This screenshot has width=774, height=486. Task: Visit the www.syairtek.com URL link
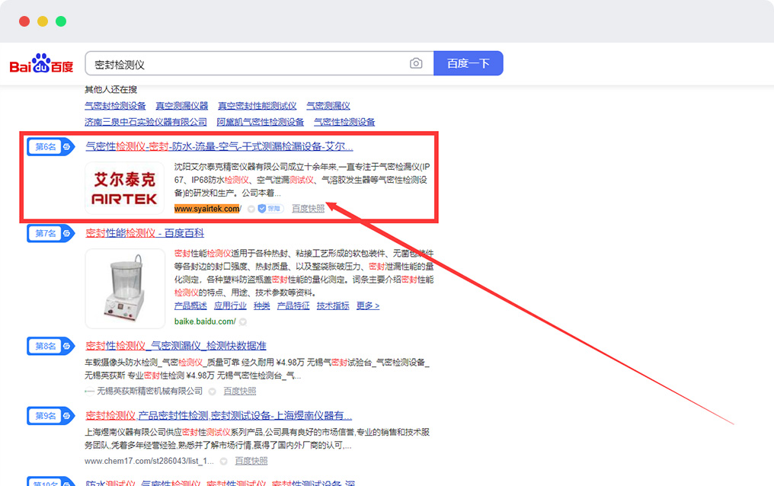(x=208, y=209)
